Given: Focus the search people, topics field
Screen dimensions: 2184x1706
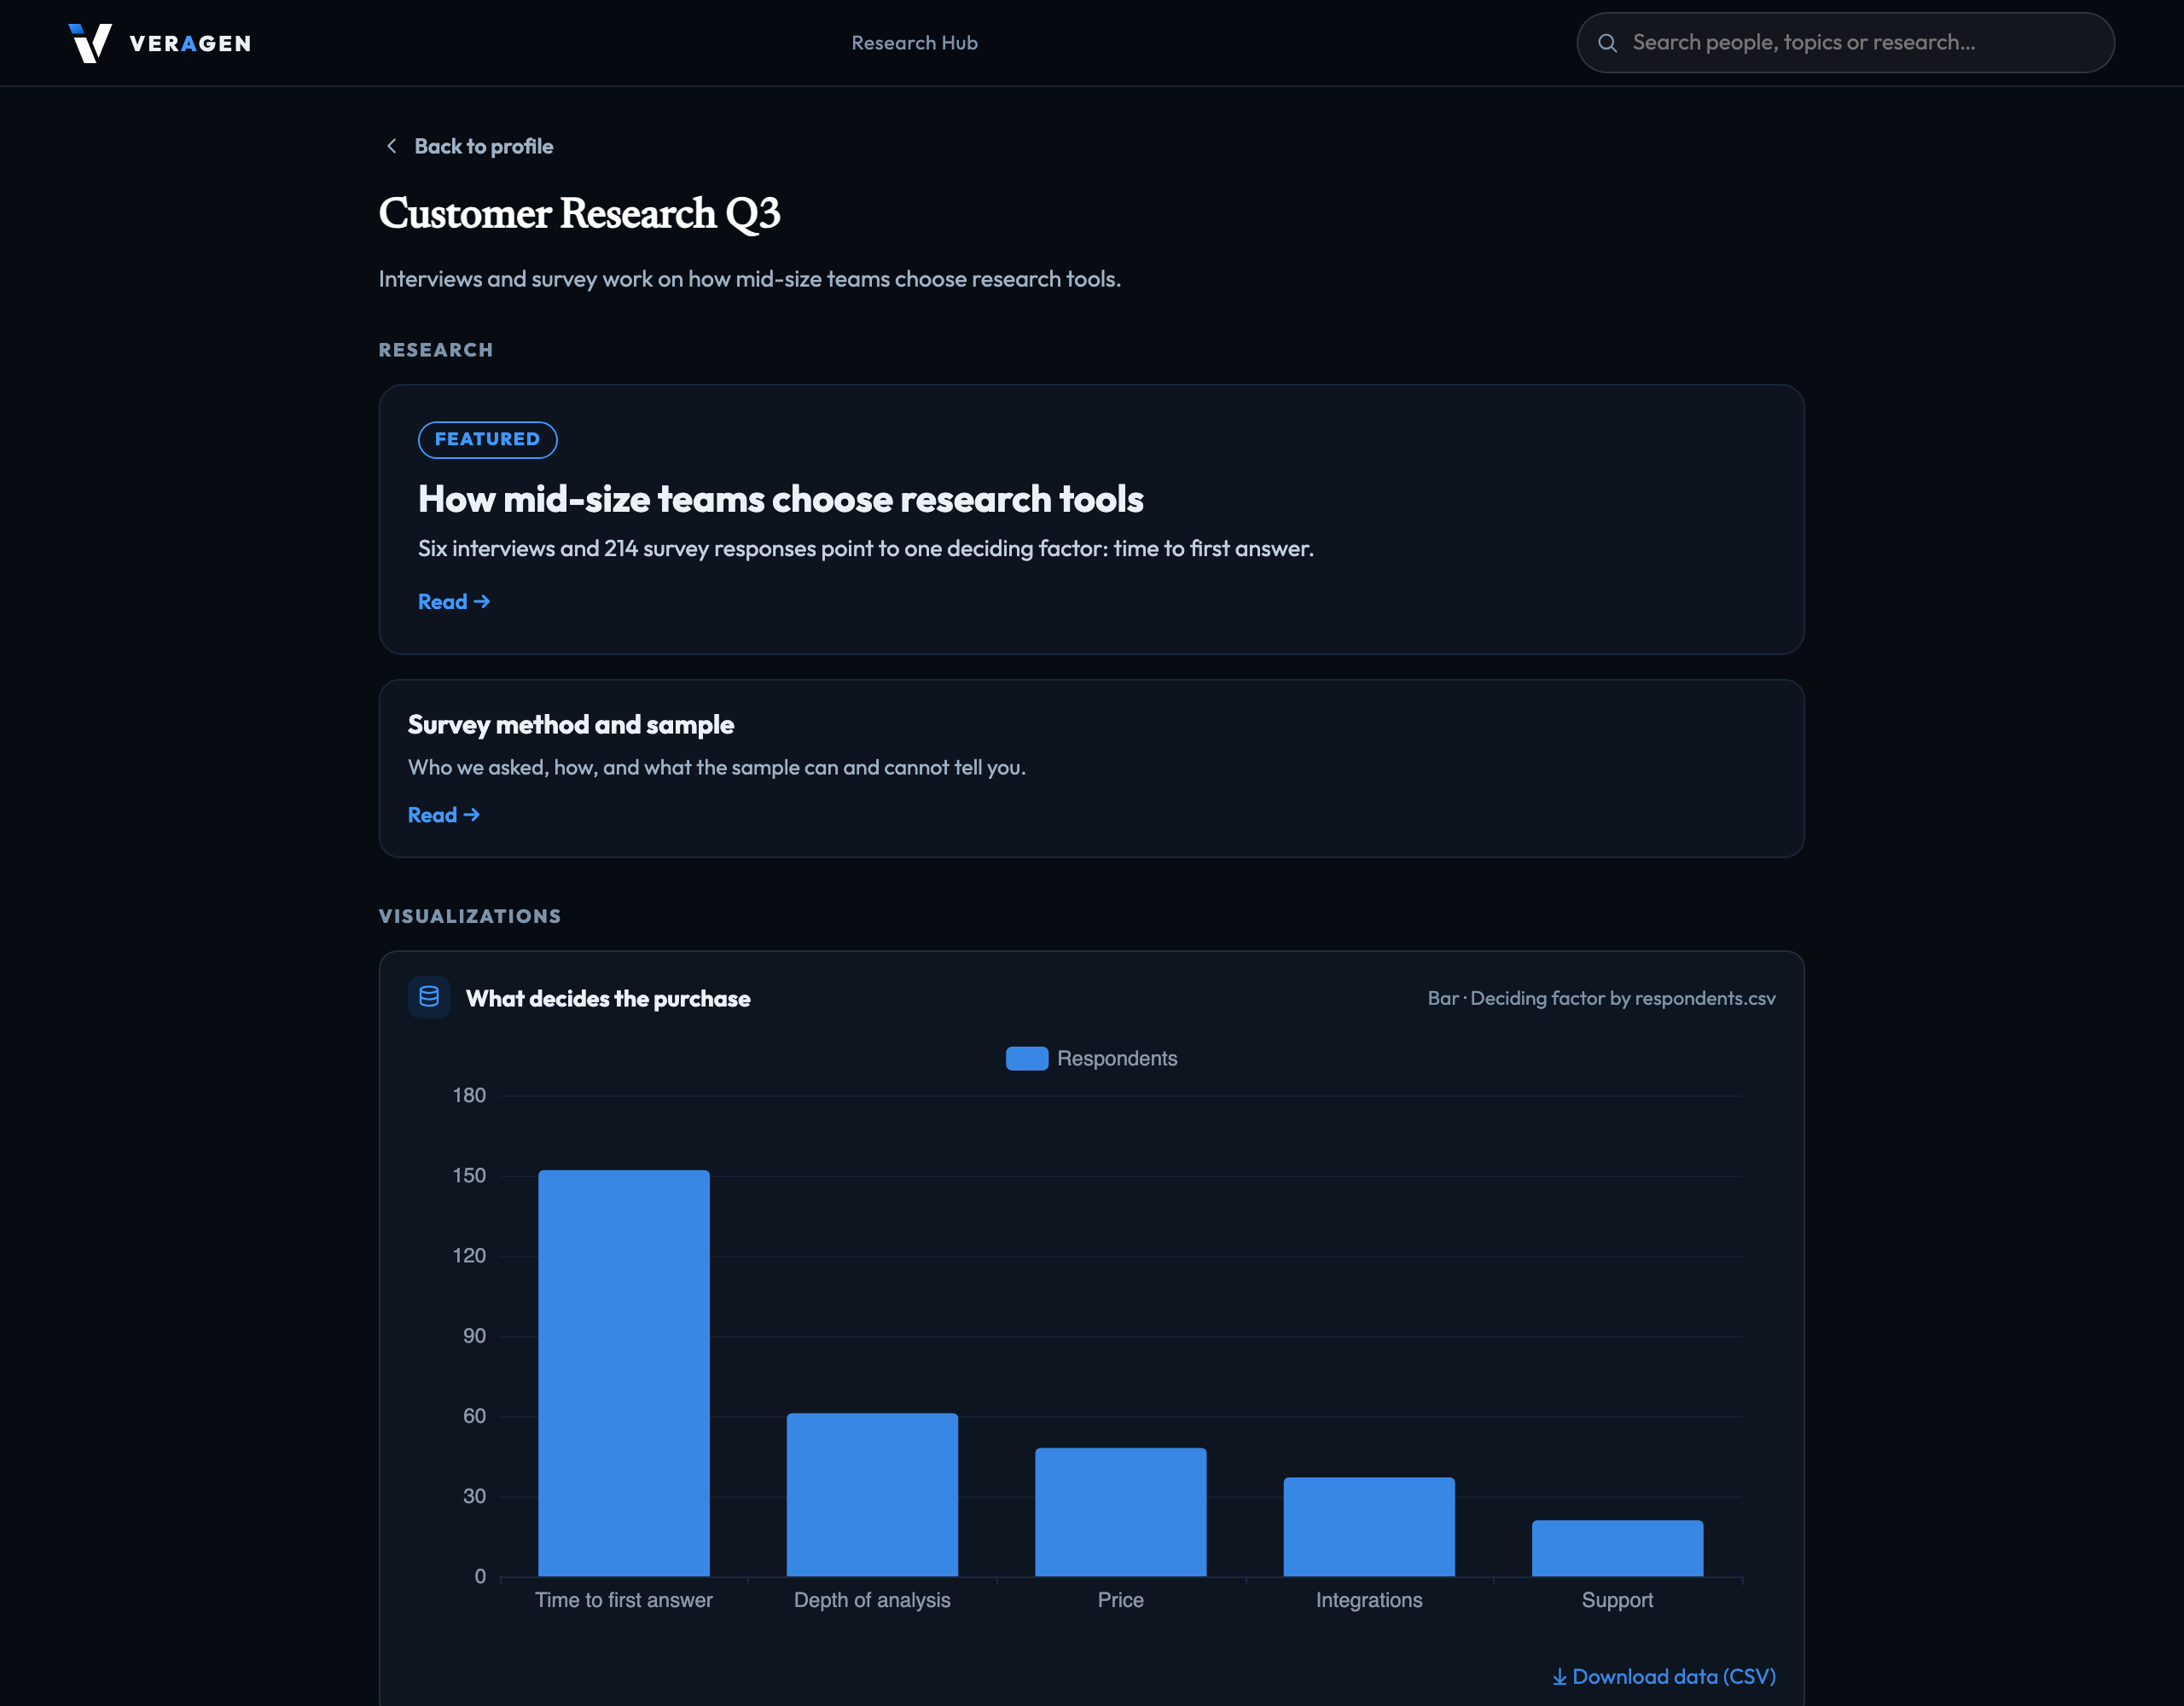Looking at the screenshot, I should click(x=1845, y=43).
